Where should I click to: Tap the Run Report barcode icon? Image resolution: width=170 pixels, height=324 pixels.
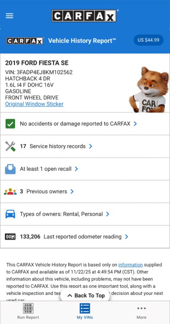point(28,308)
